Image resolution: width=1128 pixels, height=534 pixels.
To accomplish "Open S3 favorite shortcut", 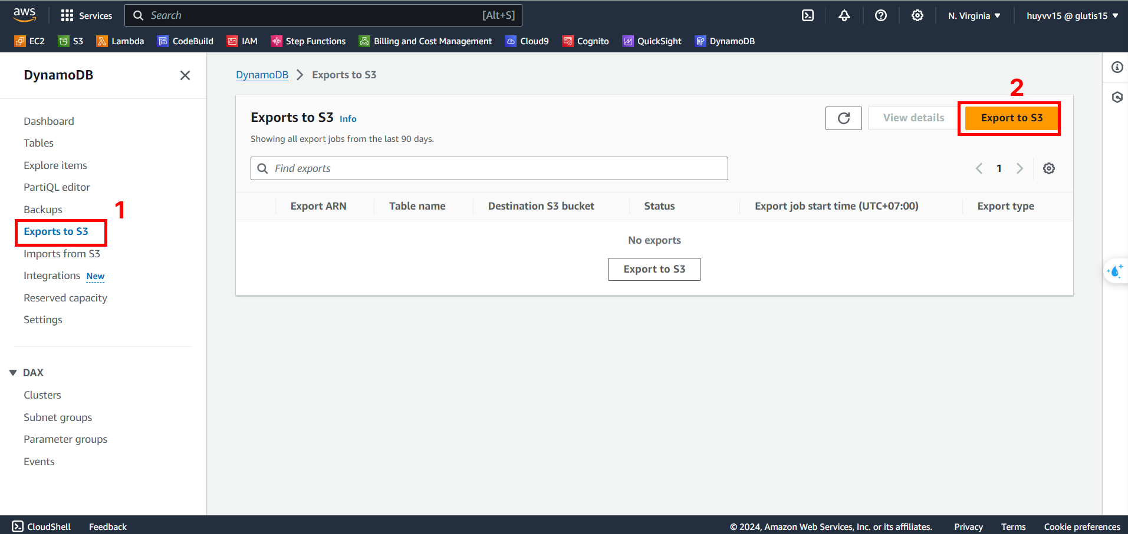I will click(x=71, y=41).
